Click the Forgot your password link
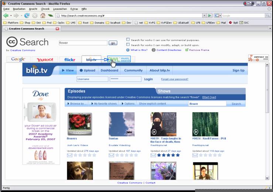This screenshot has height=192, width=273. [x=174, y=79]
